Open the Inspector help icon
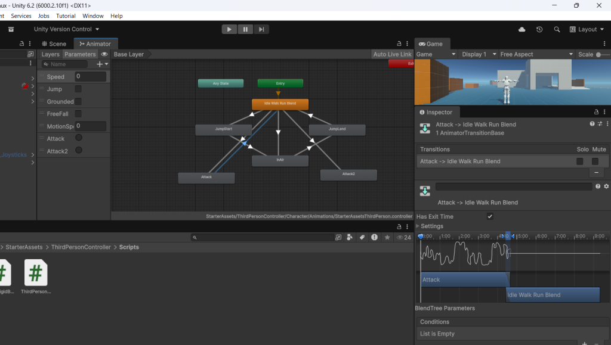 (592, 124)
